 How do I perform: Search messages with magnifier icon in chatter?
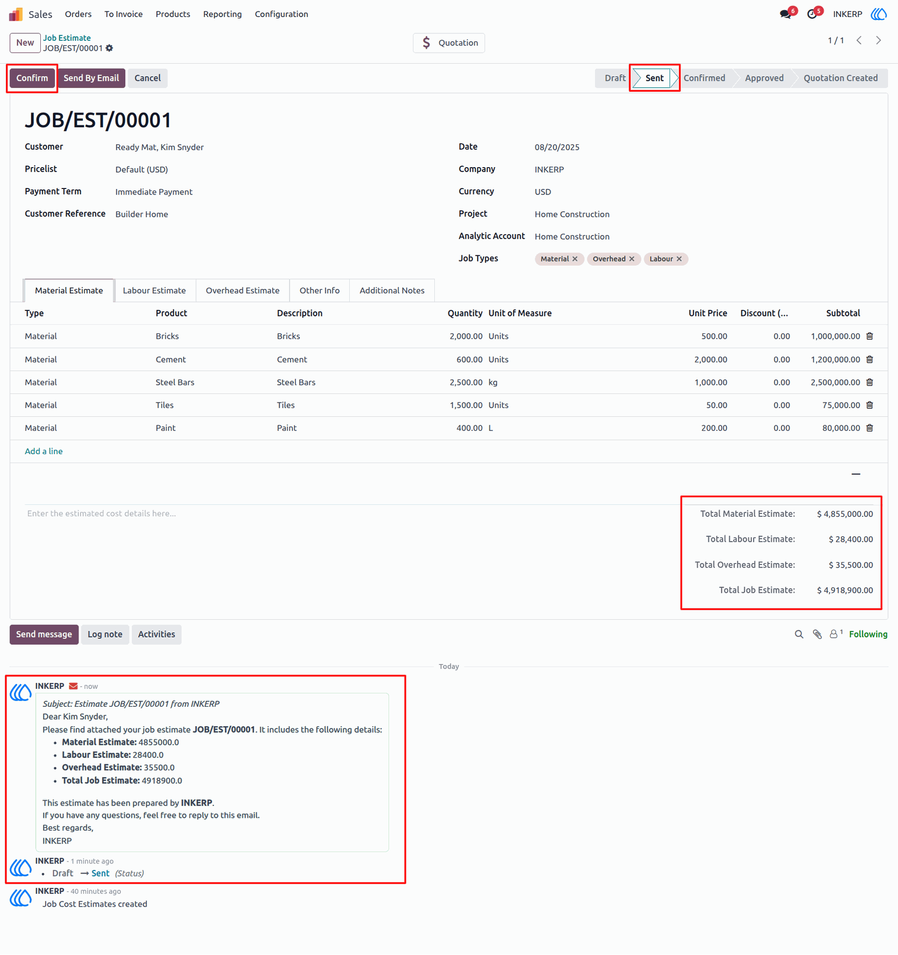(799, 634)
